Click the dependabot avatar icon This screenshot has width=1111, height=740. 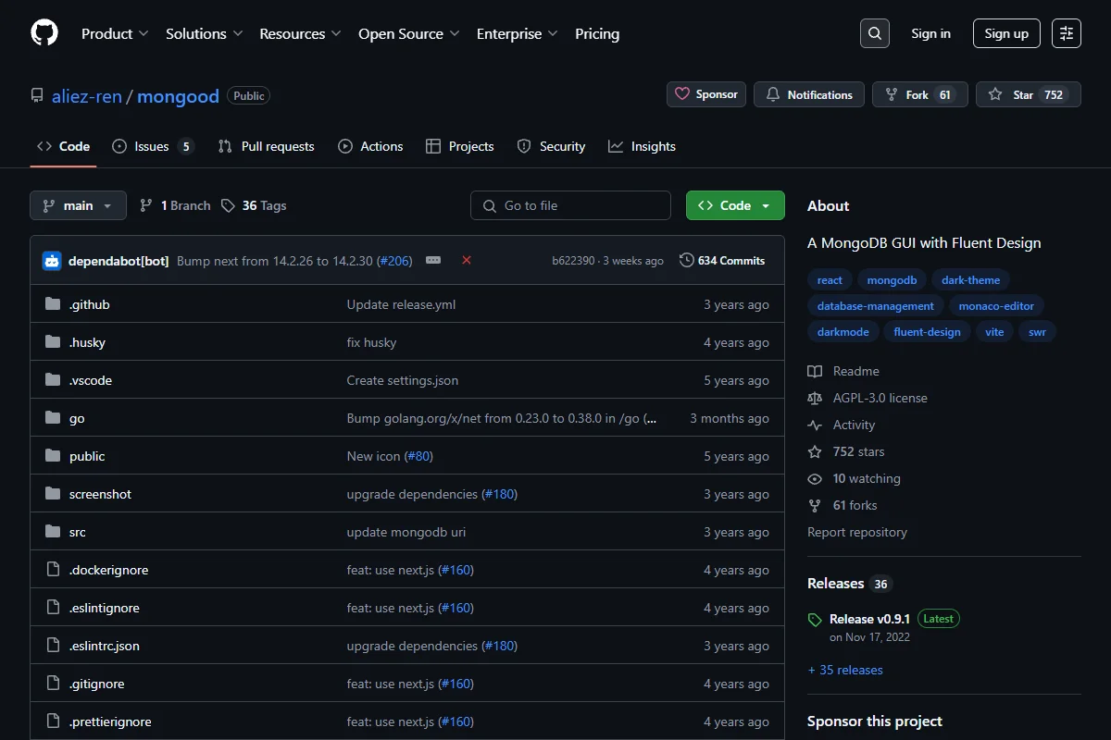tap(52, 261)
